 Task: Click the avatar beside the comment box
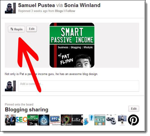point(10,86)
